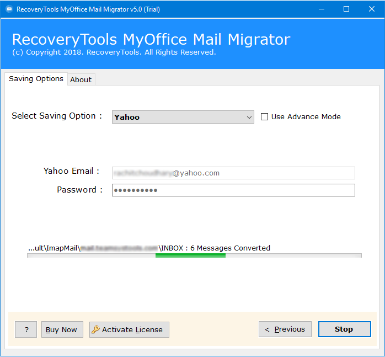Minimize the Mail Migrator window
Screen dimensions: 385x357
[x=322, y=9]
